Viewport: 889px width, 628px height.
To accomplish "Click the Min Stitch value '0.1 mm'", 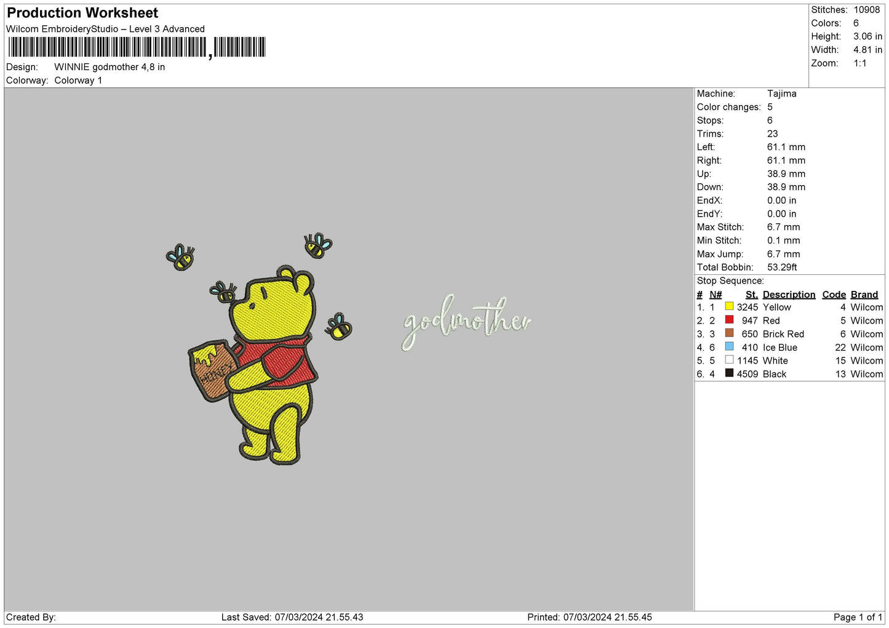I will click(x=783, y=240).
